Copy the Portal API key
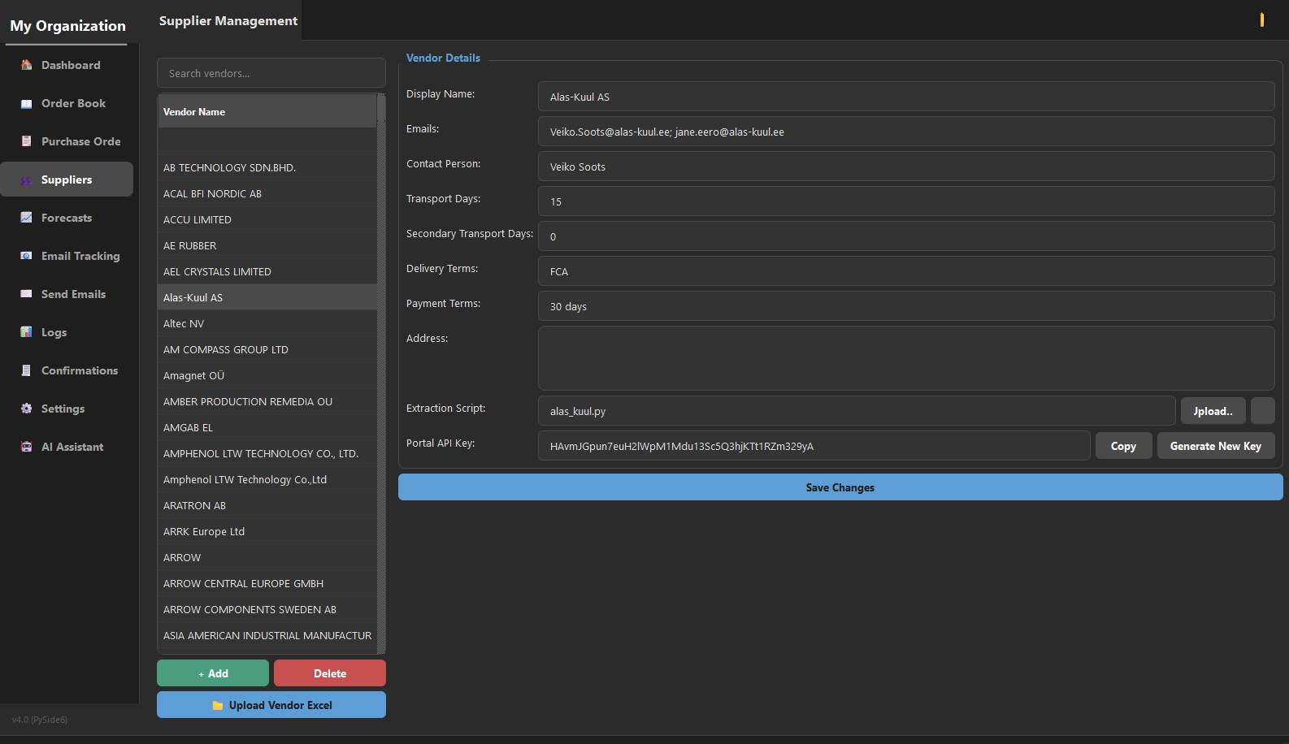 1123,446
